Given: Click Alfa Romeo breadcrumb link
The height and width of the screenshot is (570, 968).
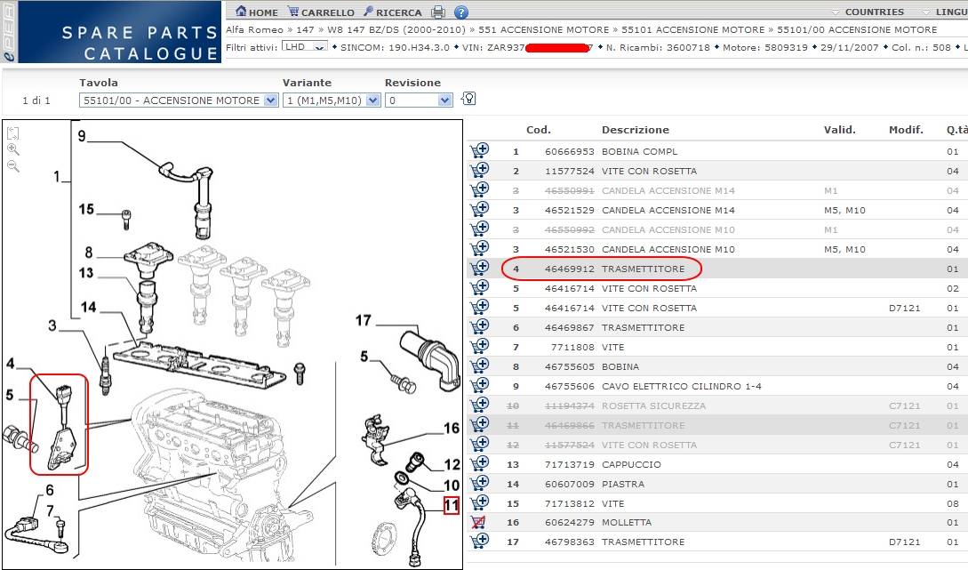Looking at the screenshot, I should coord(254,29).
